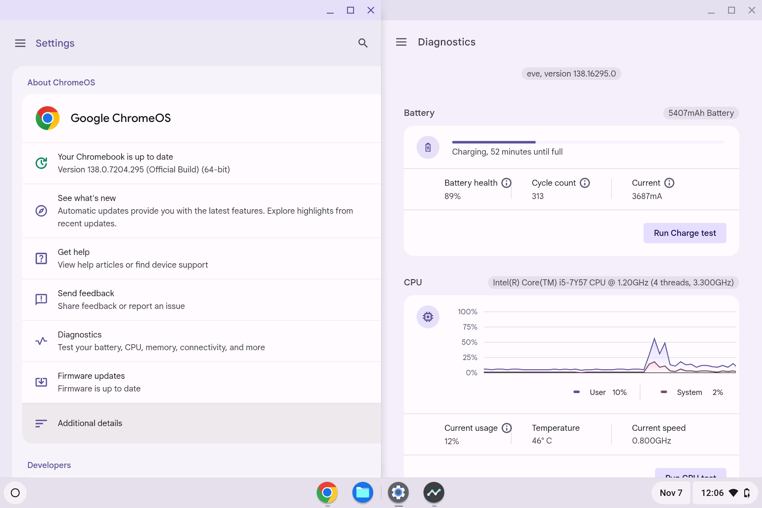Open See what's new item
The image size is (762, 508).
(202, 211)
